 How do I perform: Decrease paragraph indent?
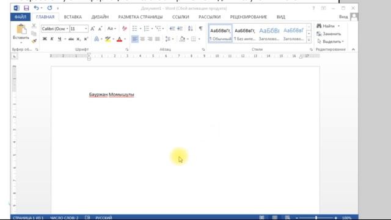pos(172,29)
